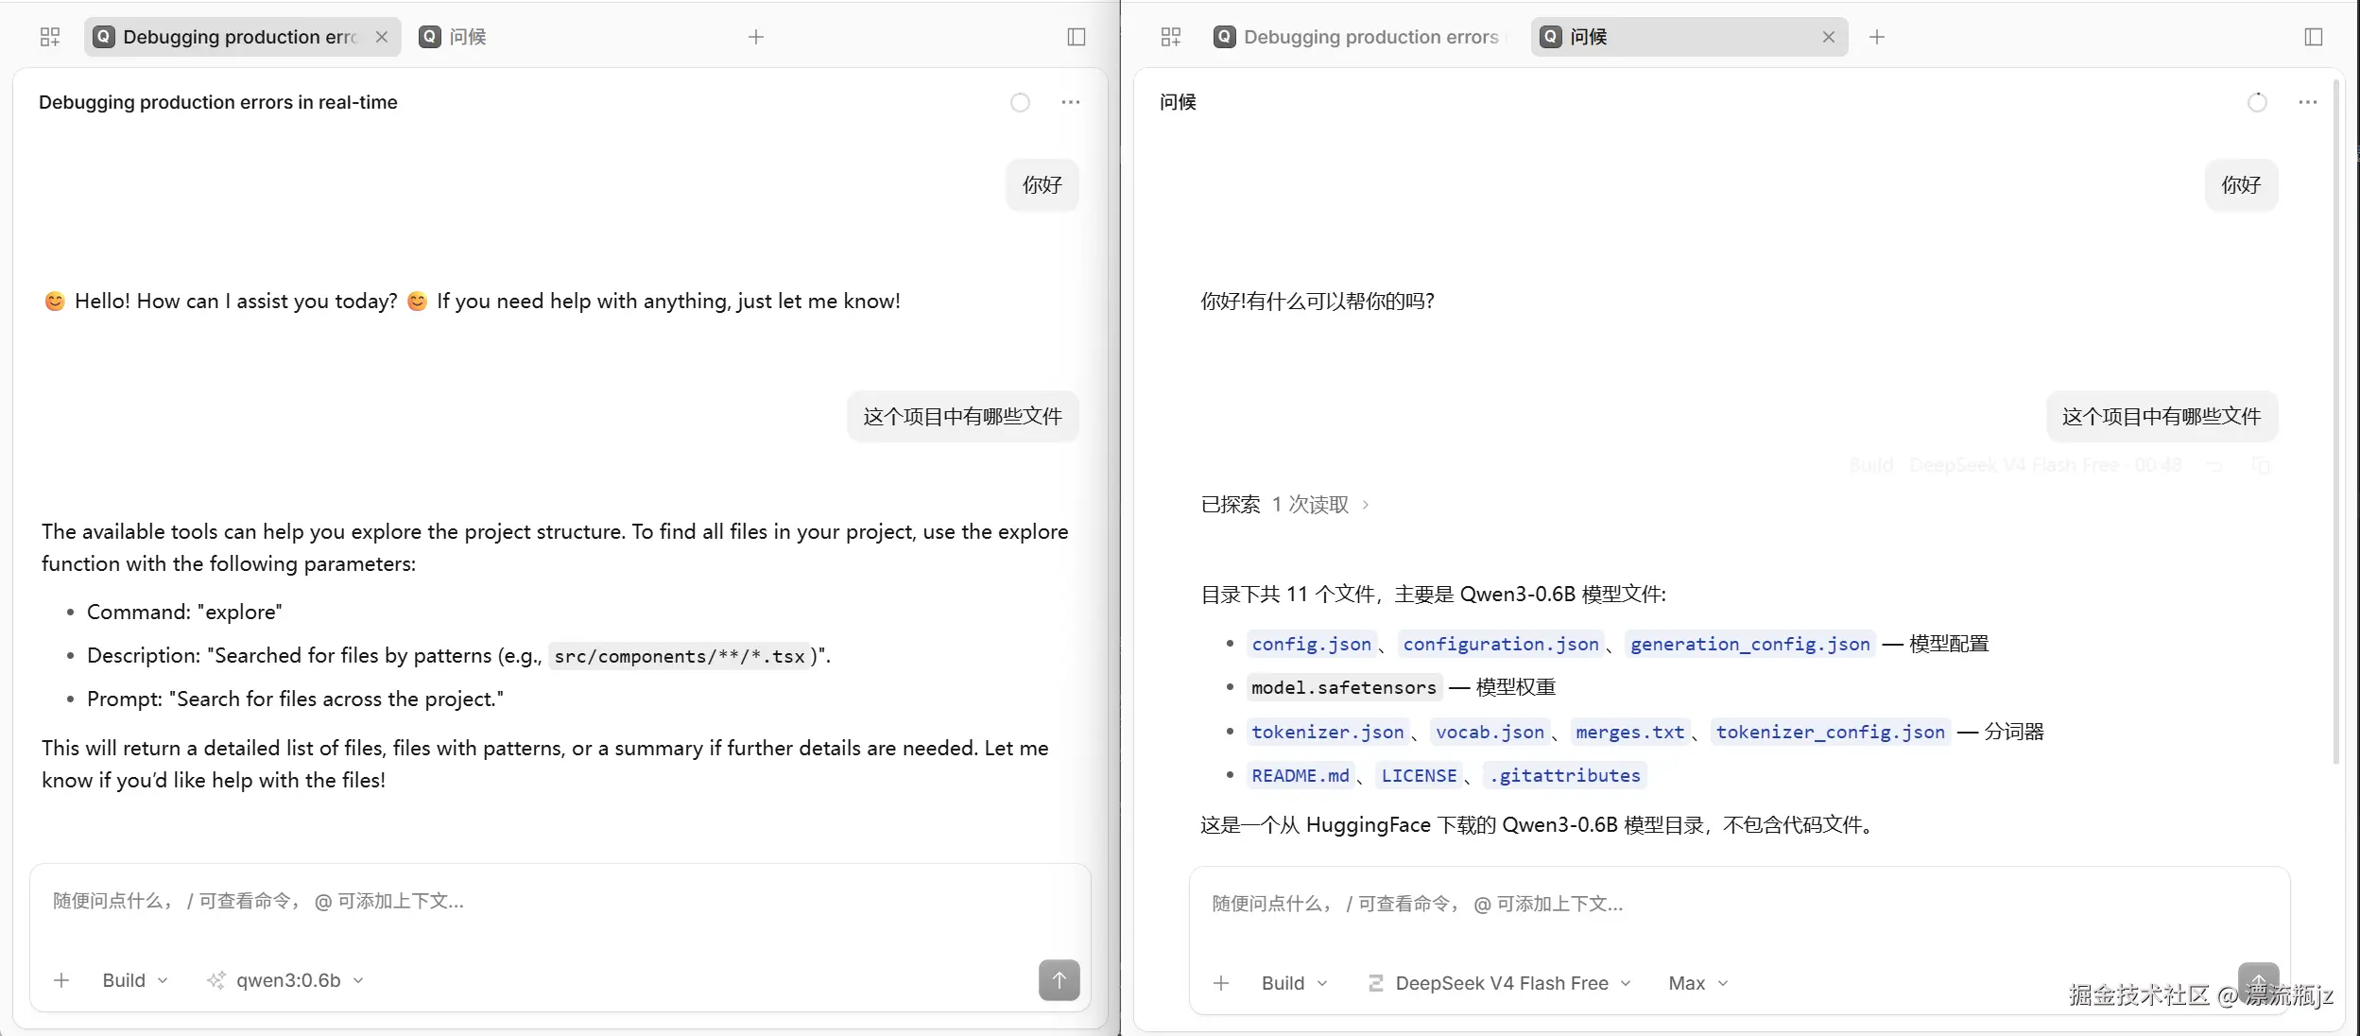Open the README.md file link

click(x=1301, y=775)
